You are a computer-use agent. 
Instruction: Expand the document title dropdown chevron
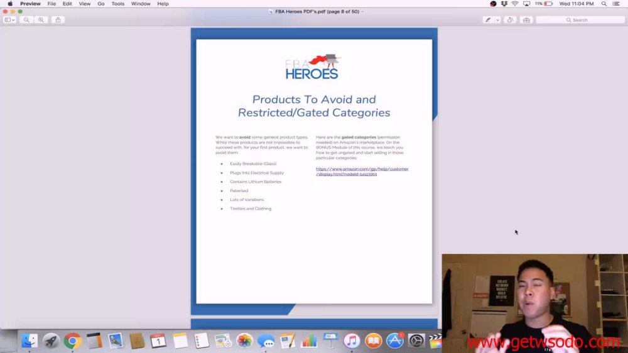coord(362,11)
